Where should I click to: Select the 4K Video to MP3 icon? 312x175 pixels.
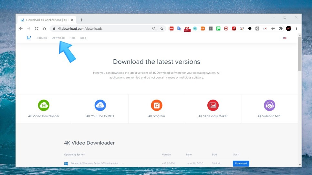[x=269, y=105]
